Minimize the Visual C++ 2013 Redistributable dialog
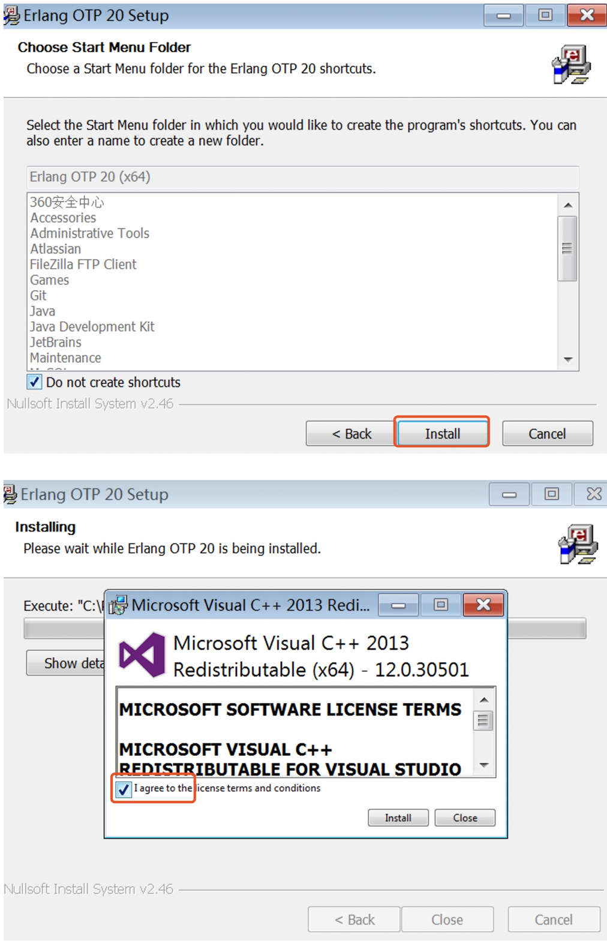Viewport: 607px width, 943px height. [398, 605]
